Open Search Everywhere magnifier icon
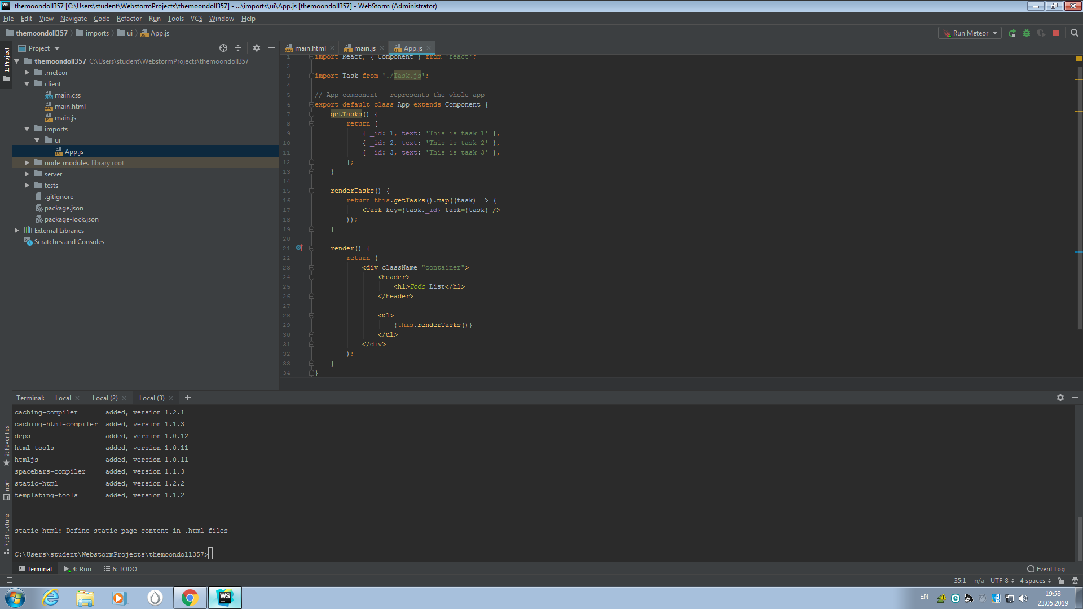 [1074, 33]
